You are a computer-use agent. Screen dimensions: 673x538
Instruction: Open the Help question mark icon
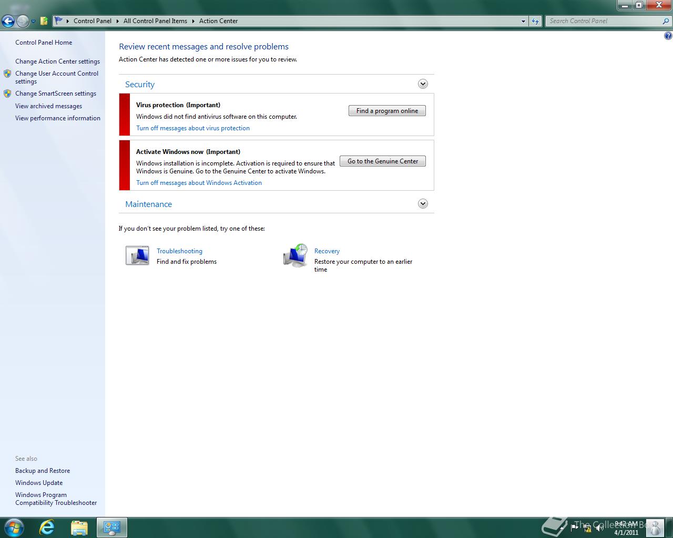tap(668, 36)
